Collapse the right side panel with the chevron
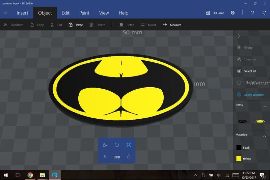This screenshot has width=270, height=180. 239,36
